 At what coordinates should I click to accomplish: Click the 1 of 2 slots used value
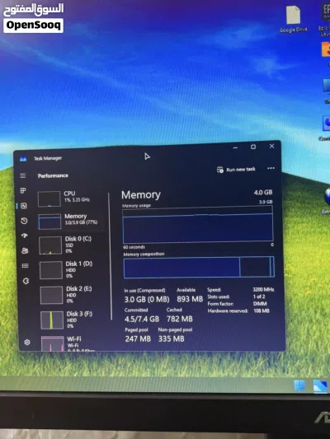coord(259,297)
